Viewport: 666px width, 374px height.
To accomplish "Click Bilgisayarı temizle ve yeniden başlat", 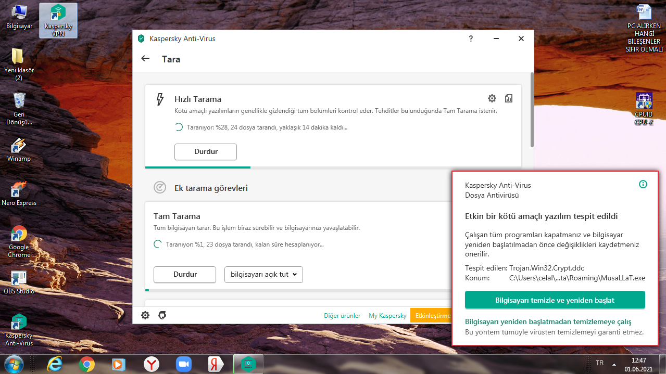I will click(x=555, y=300).
